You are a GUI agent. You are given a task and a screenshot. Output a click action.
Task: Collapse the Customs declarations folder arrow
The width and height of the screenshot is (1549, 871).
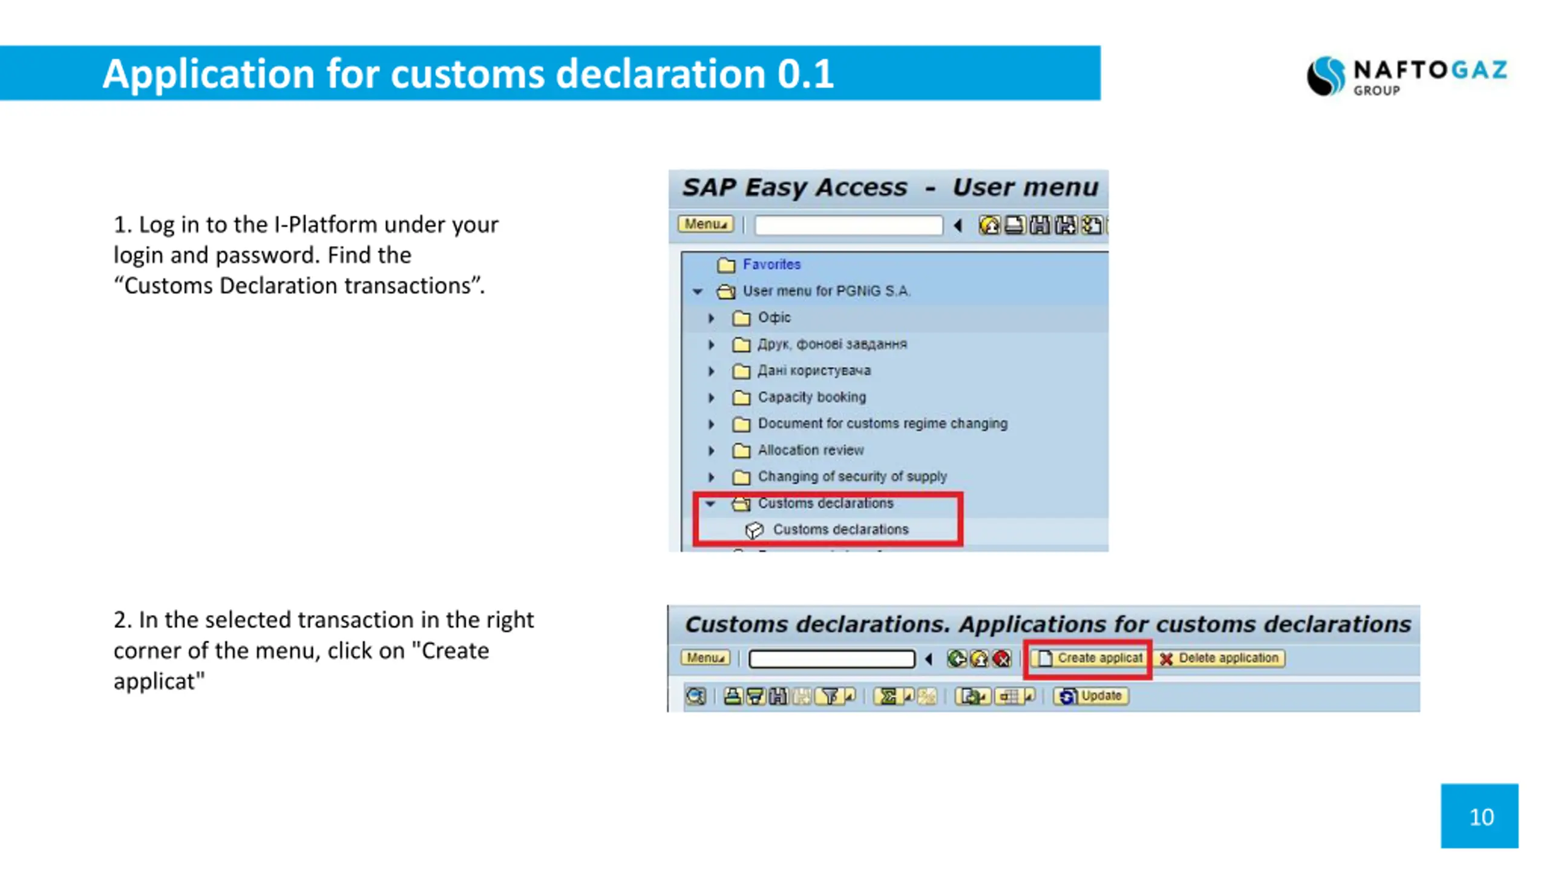(711, 504)
